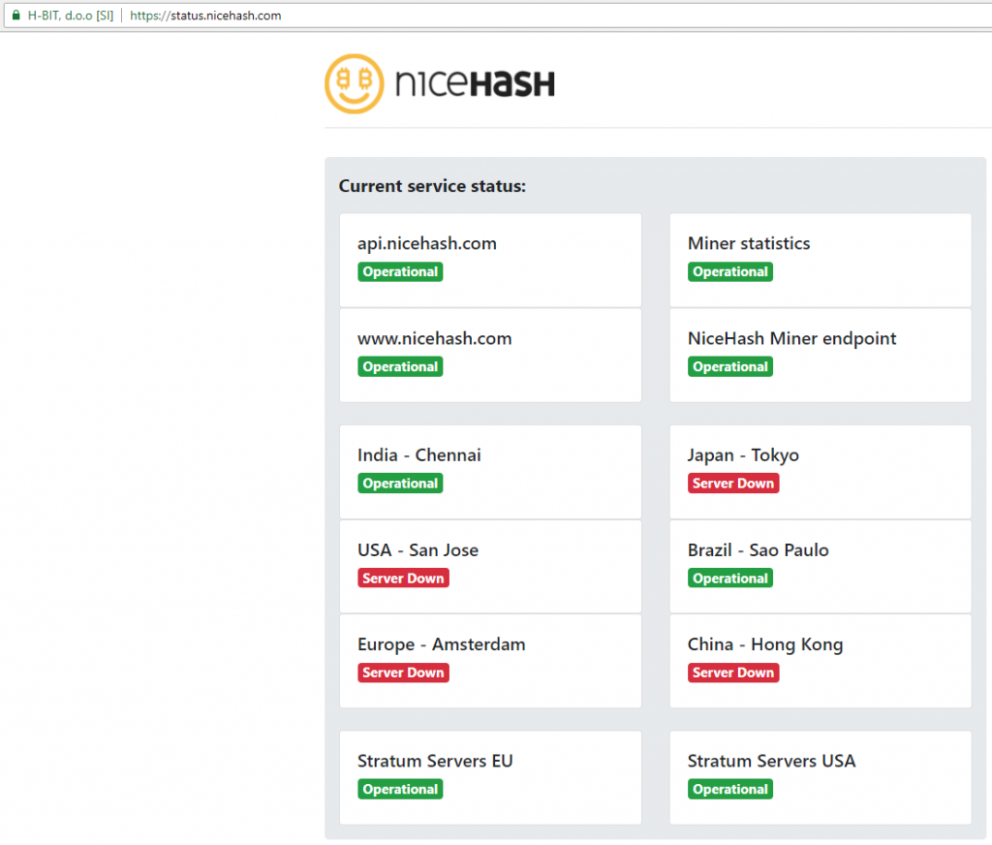Click Server Down badge under Europe - Amsterdam
This screenshot has height=845, width=992.
[x=403, y=673]
